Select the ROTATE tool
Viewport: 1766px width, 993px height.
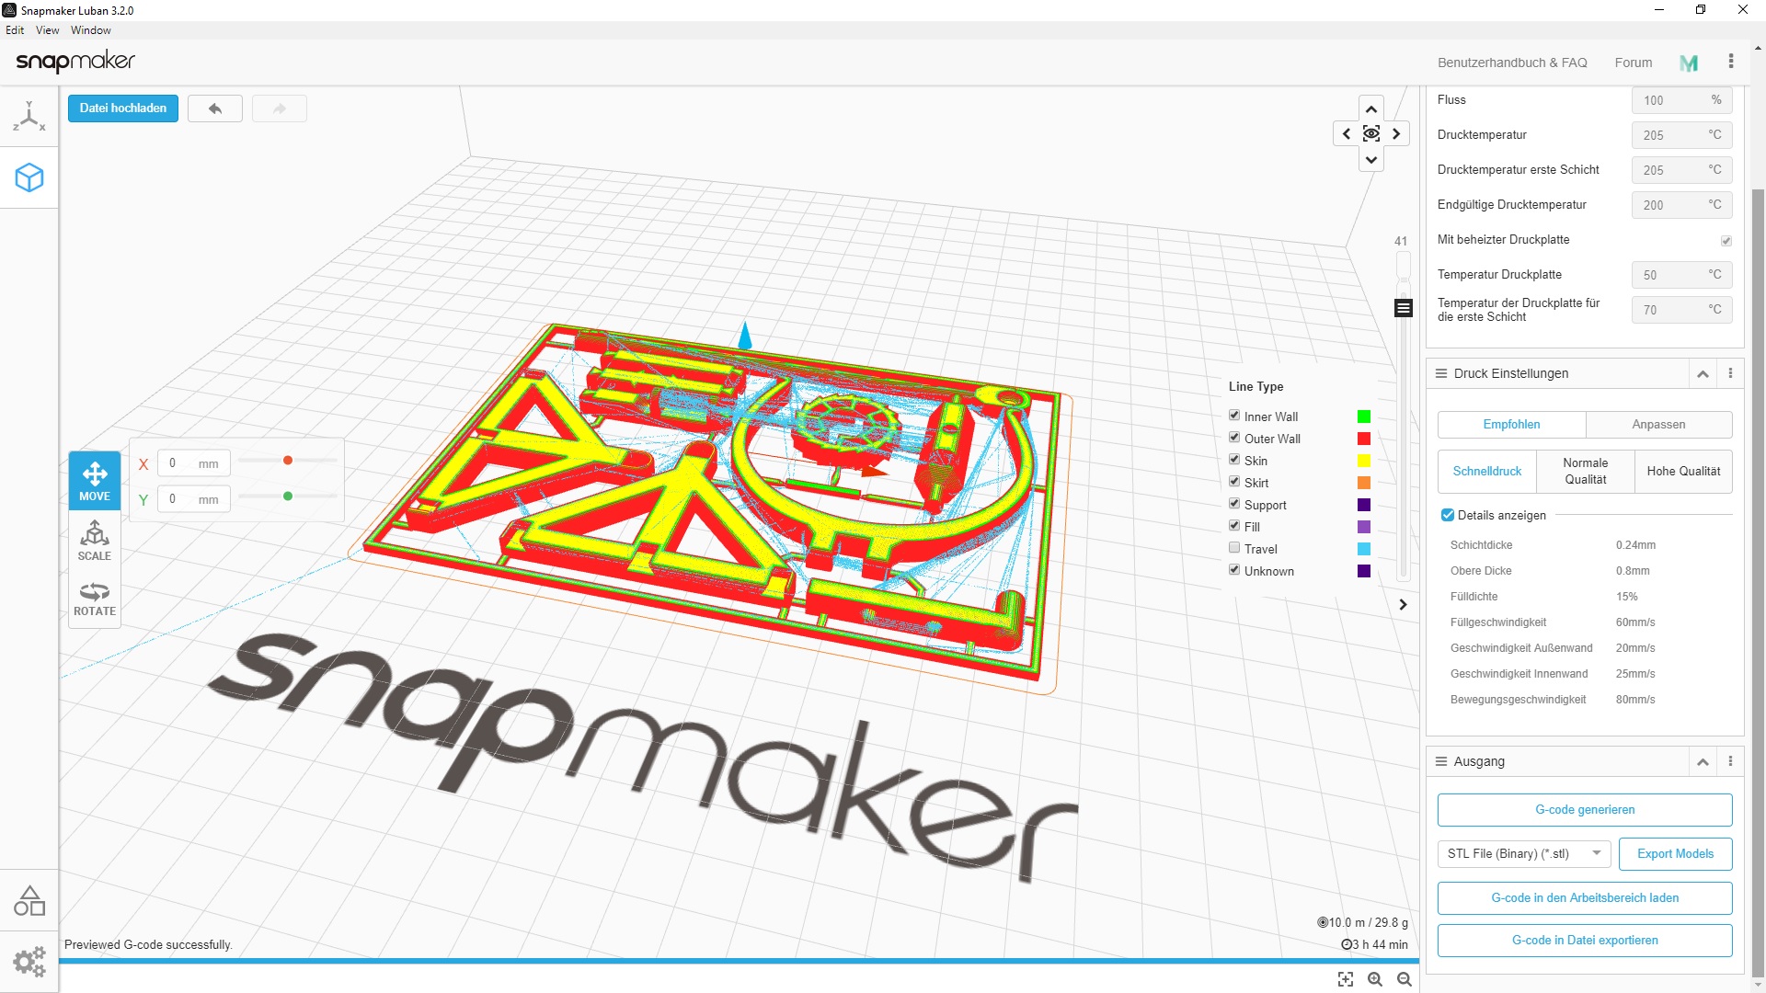tap(95, 599)
